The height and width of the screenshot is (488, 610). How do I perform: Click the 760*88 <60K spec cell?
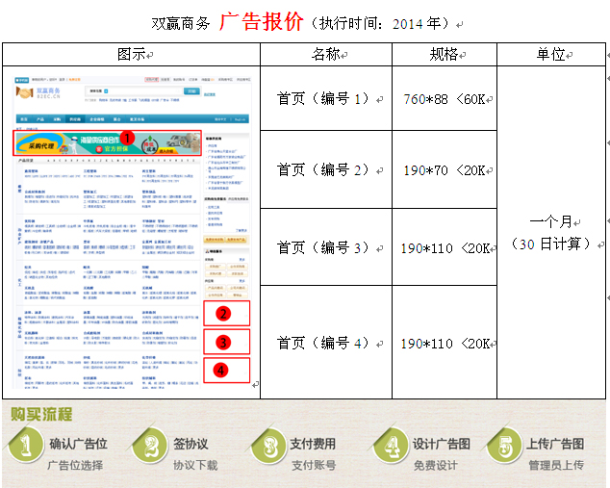(x=445, y=99)
